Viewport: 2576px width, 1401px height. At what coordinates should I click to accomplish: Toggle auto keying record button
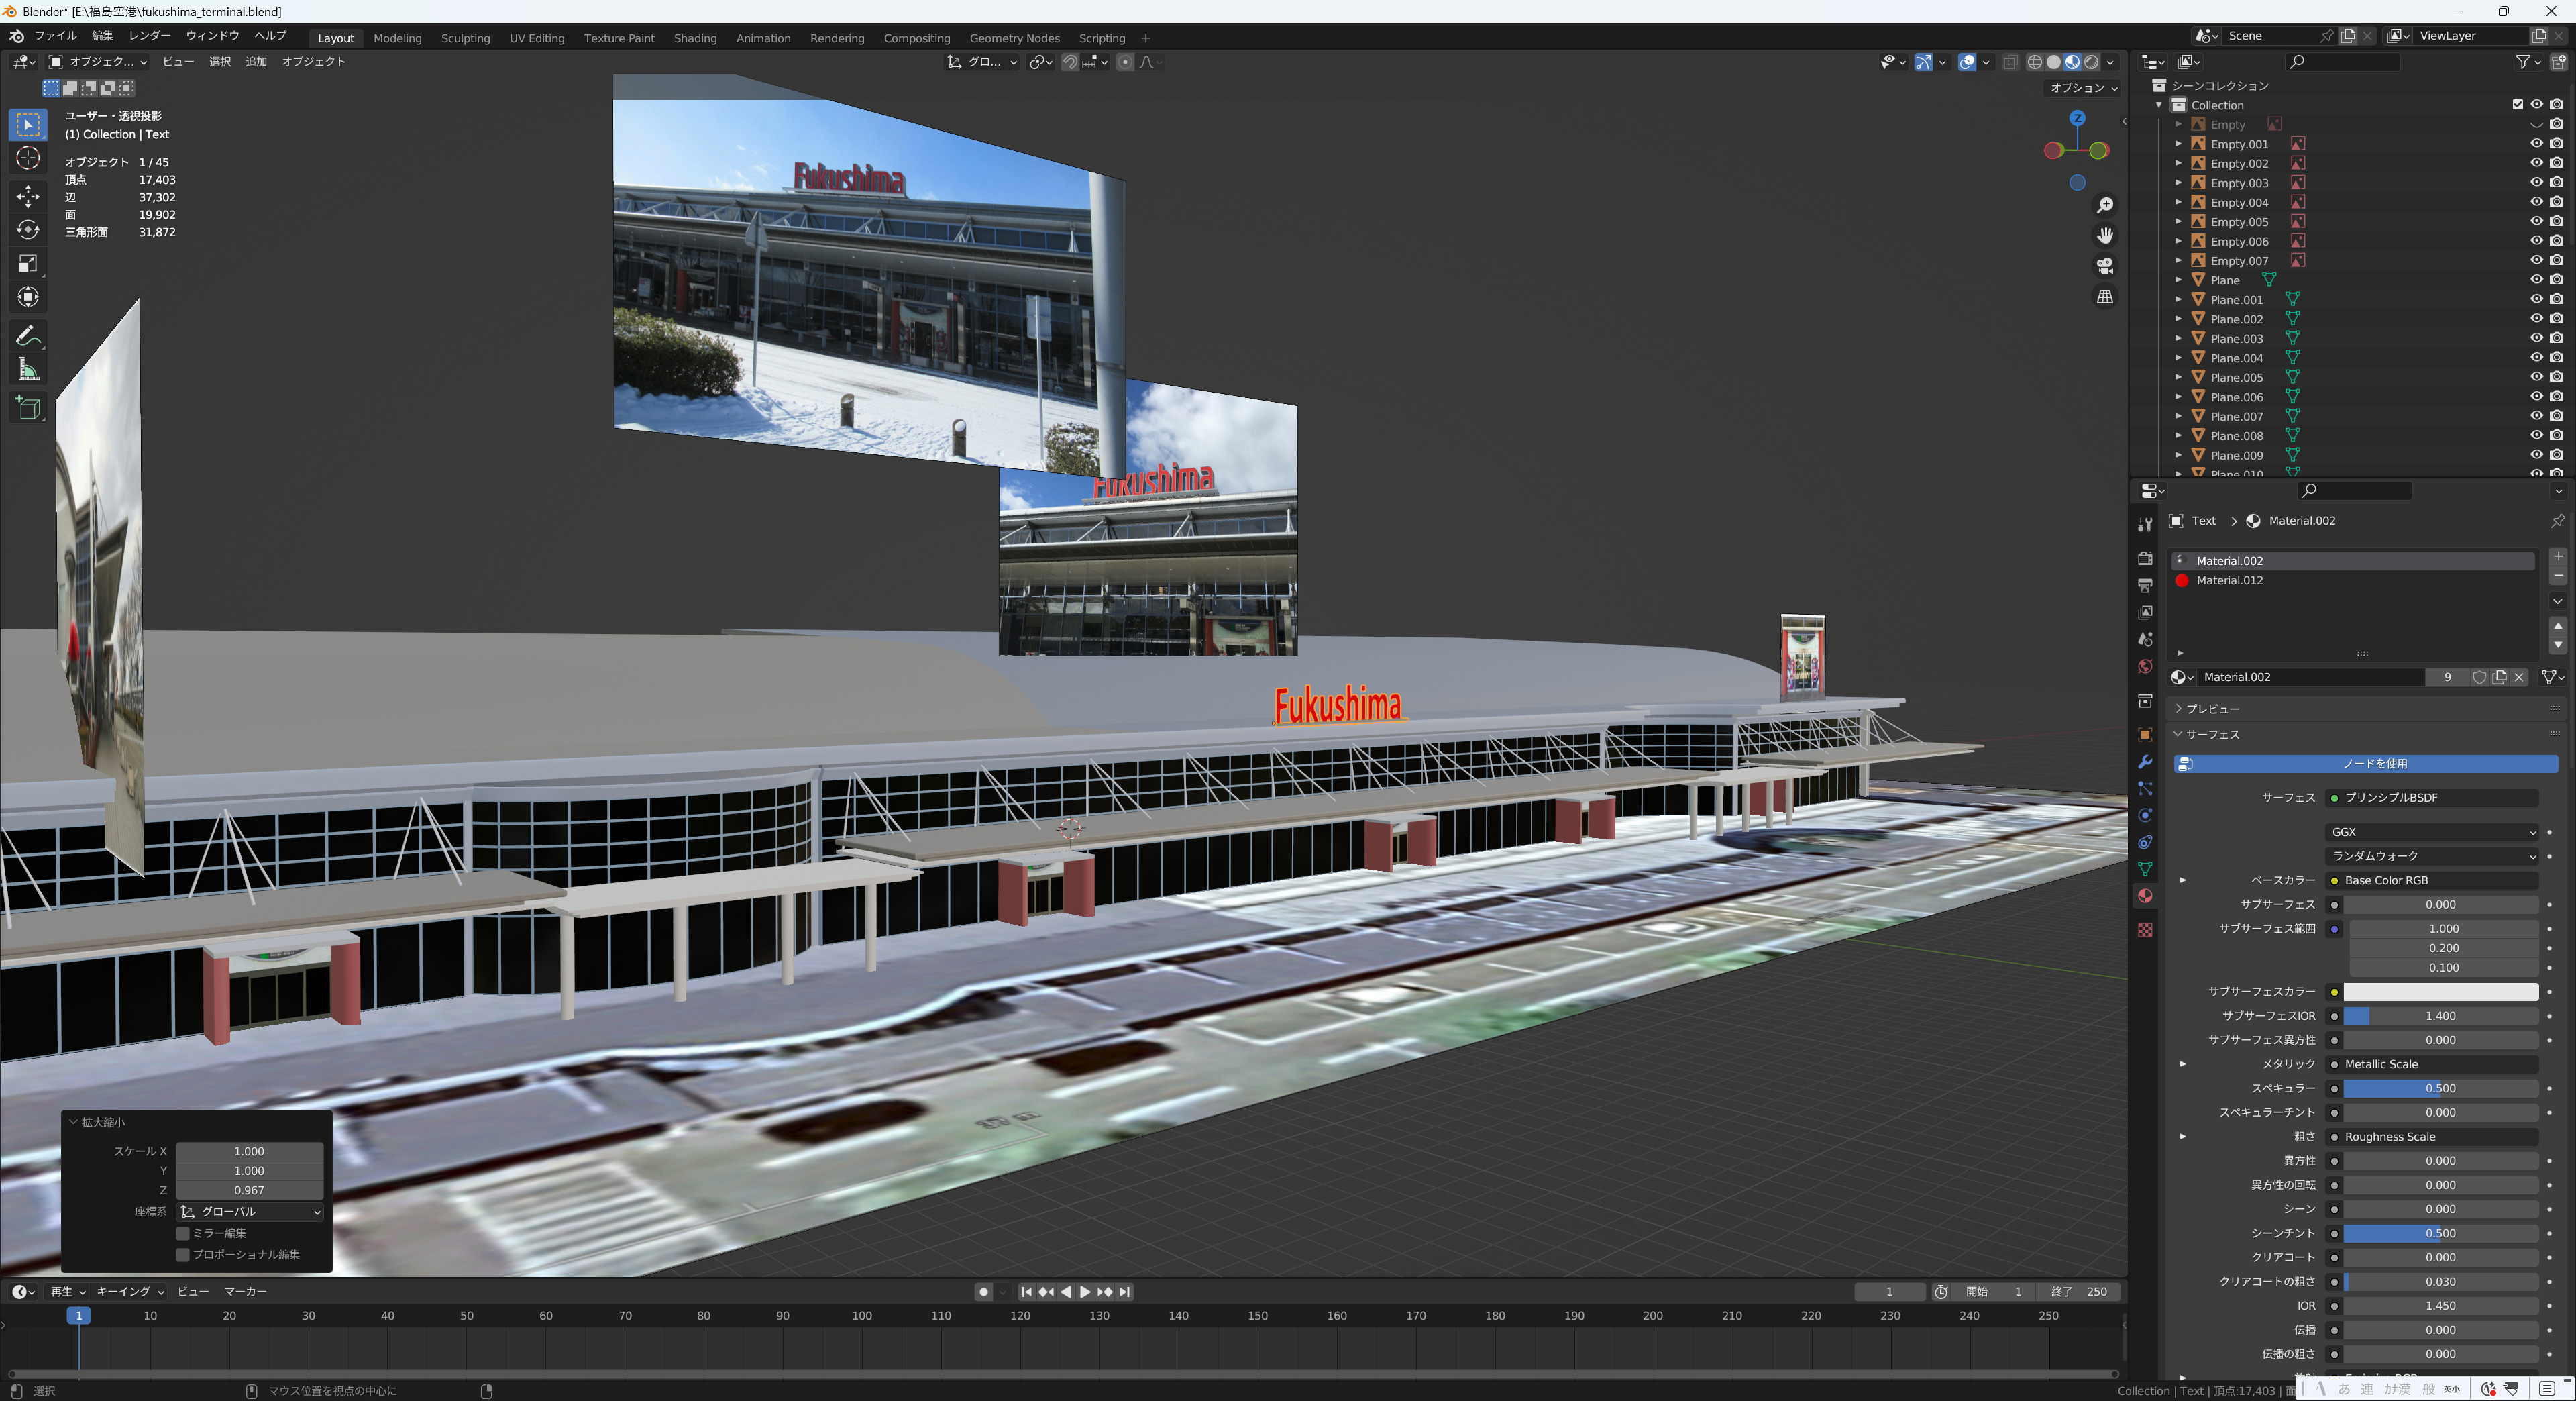tap(983, 1292)
